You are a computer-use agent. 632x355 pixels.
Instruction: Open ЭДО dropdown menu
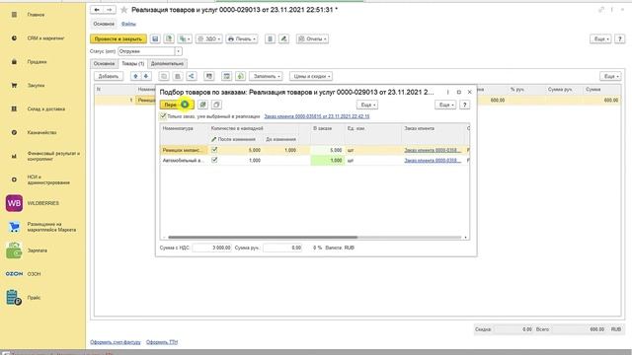click(x=208, y=39)
